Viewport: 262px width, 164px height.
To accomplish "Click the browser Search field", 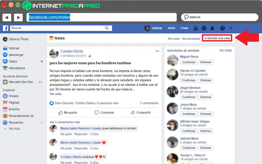I will click(219, 17).
